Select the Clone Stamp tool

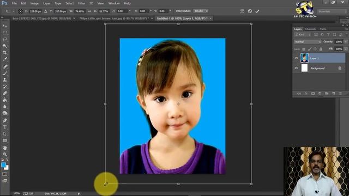click(5, 80)
